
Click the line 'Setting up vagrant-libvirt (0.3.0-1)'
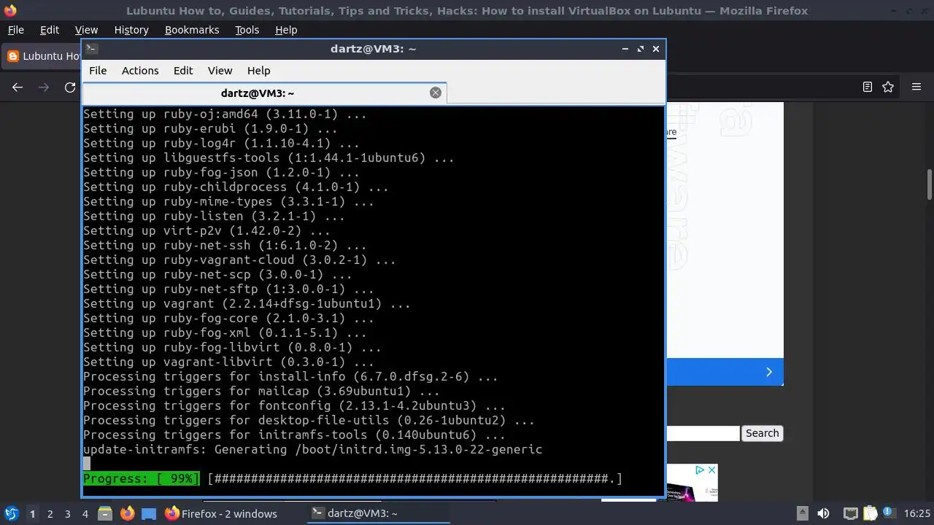228,362
